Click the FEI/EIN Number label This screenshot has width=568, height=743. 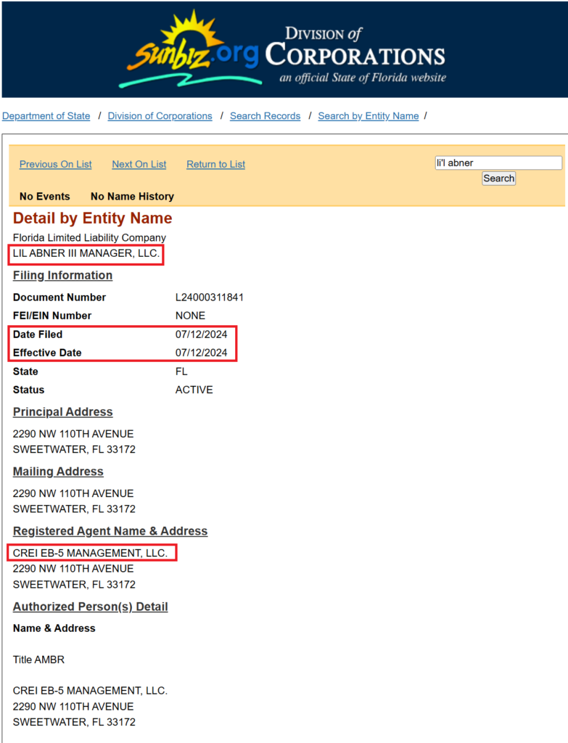click(x=52, y=316)
